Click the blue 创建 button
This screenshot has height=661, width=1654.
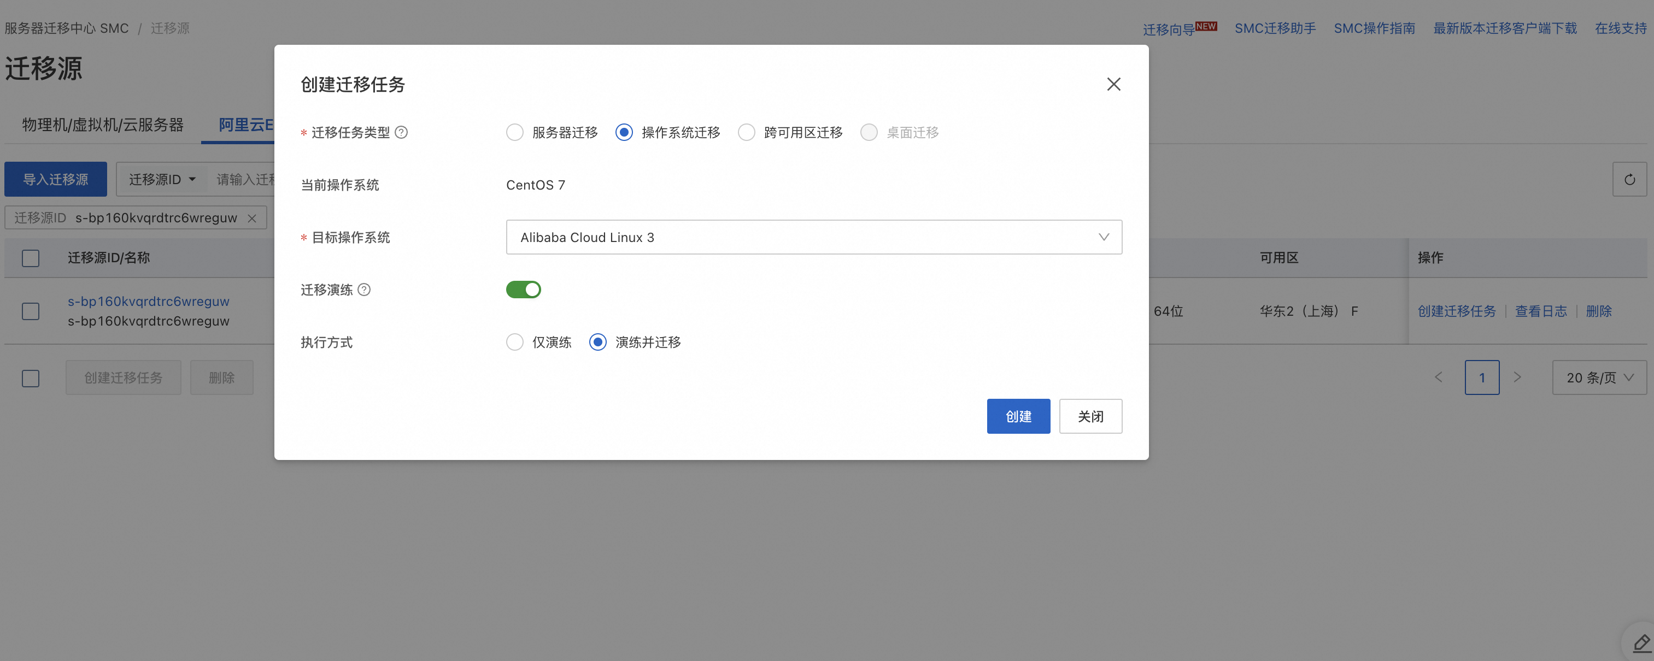click(x=1018, y=416)
